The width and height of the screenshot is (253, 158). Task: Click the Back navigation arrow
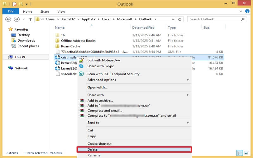(8, 19)
